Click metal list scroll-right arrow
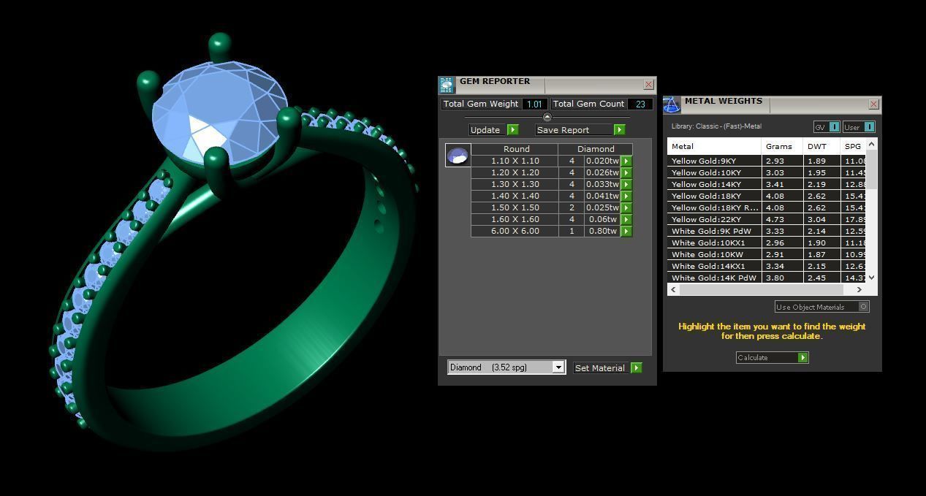Viewport: 926px width, 496px height. tap(859, 289)
